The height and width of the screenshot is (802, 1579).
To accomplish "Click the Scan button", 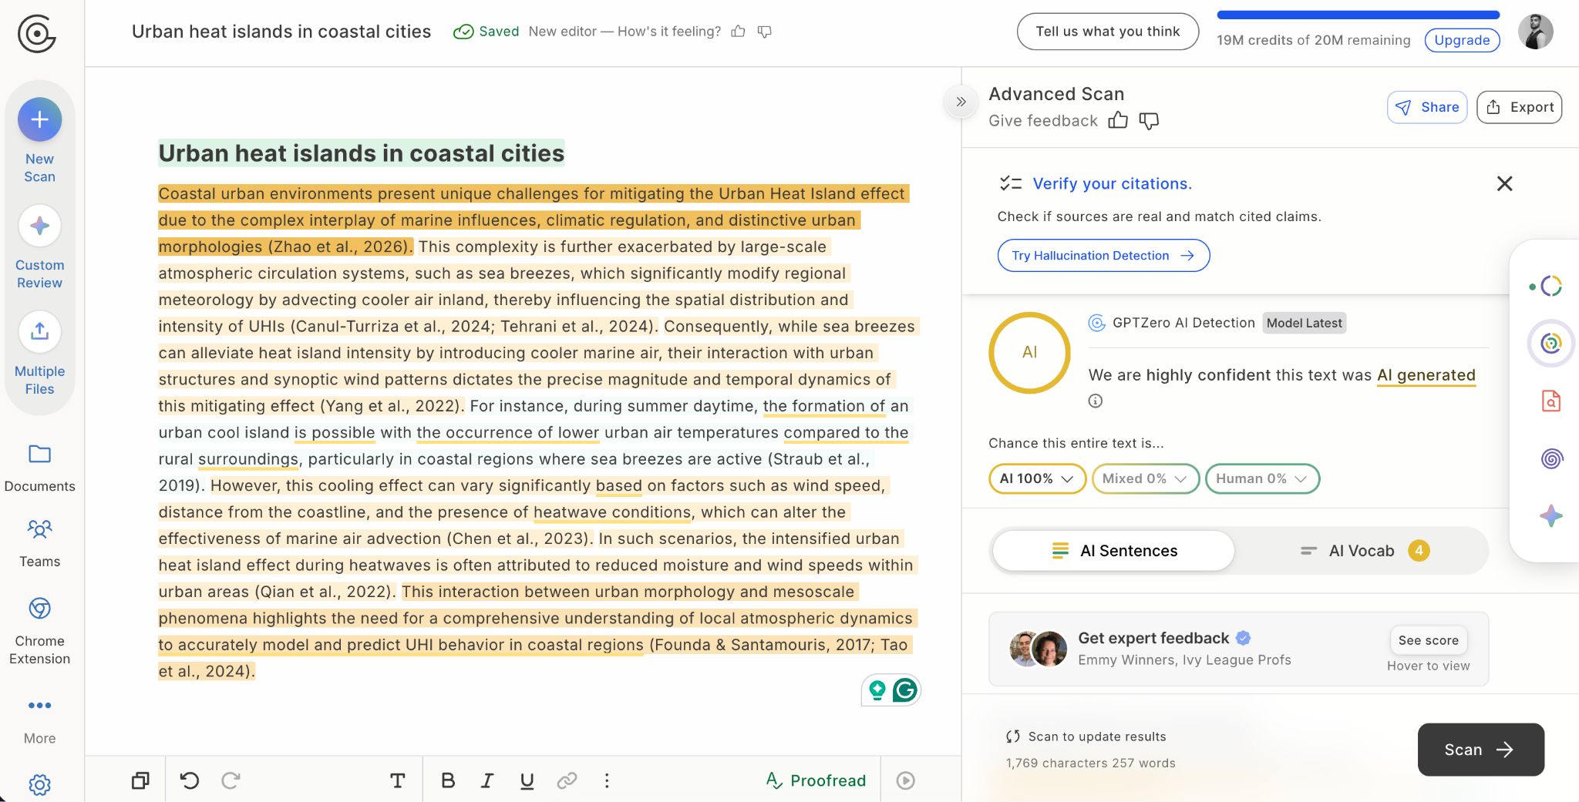I will [1480, 750].
